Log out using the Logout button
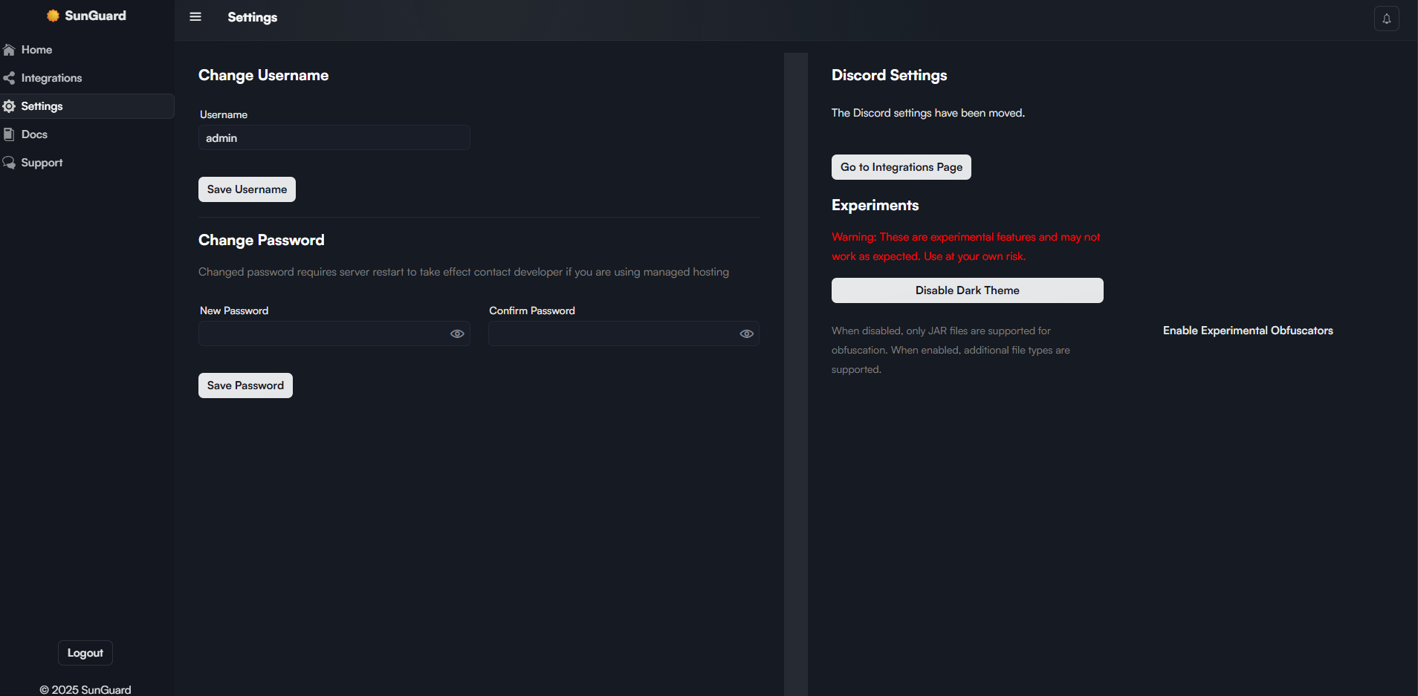 tap(85, 653)
